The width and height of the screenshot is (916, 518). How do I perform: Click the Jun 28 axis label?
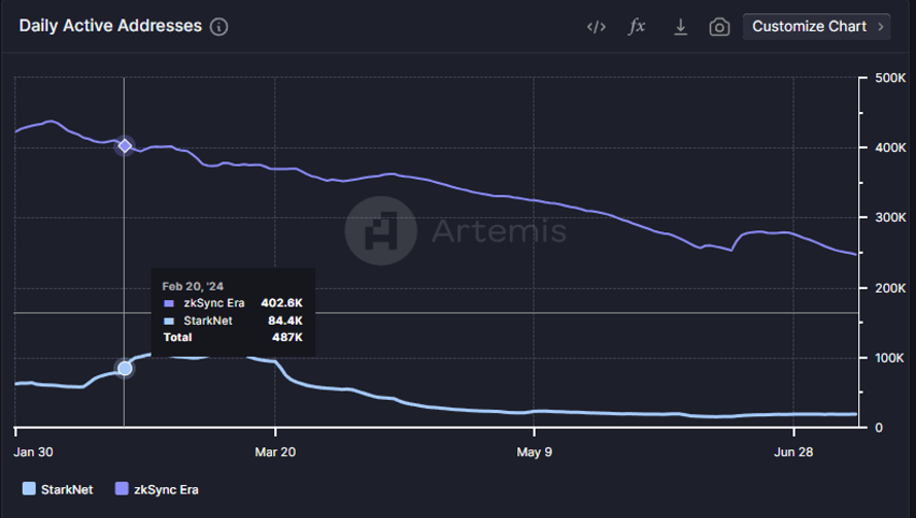794,452
